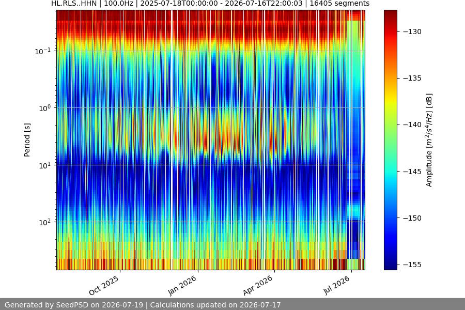Click the plot title text HL.RLS..HHN
Viewport: 465px width, 310px height.
74,4
